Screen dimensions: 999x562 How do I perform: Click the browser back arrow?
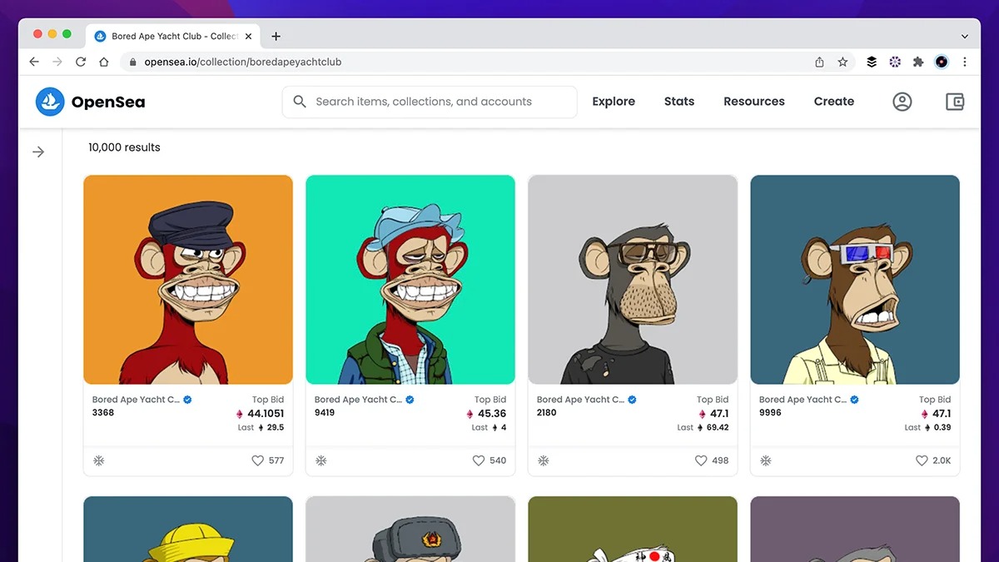click(x=34, y=62)
